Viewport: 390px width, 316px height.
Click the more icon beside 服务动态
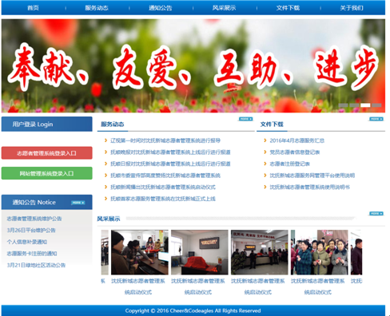point(245,119)
